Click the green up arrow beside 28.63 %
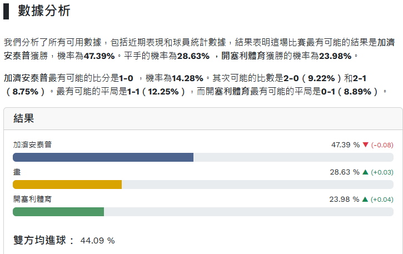This screenshot has width=403, height=254. pos(365,172)
